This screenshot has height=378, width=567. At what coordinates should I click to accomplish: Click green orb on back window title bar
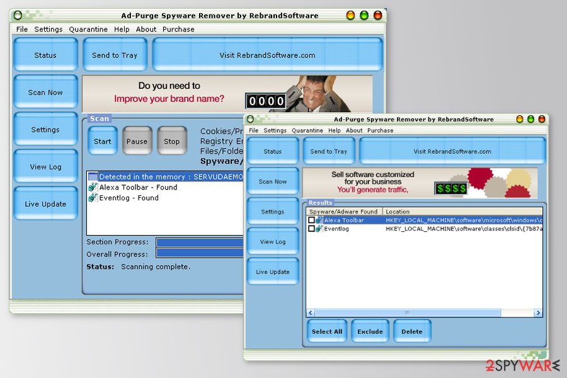coord(364,15)
